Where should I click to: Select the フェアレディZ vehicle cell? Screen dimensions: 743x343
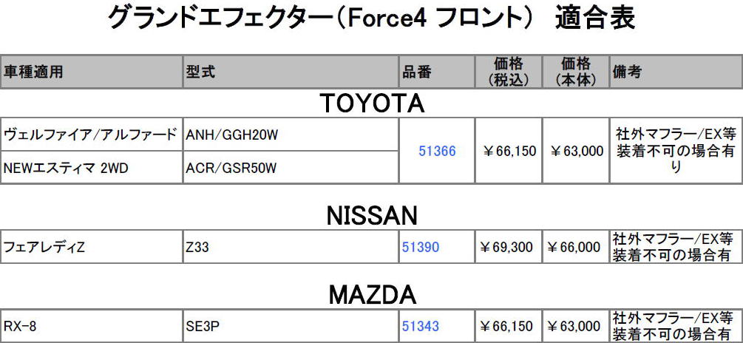click(92, 247)
